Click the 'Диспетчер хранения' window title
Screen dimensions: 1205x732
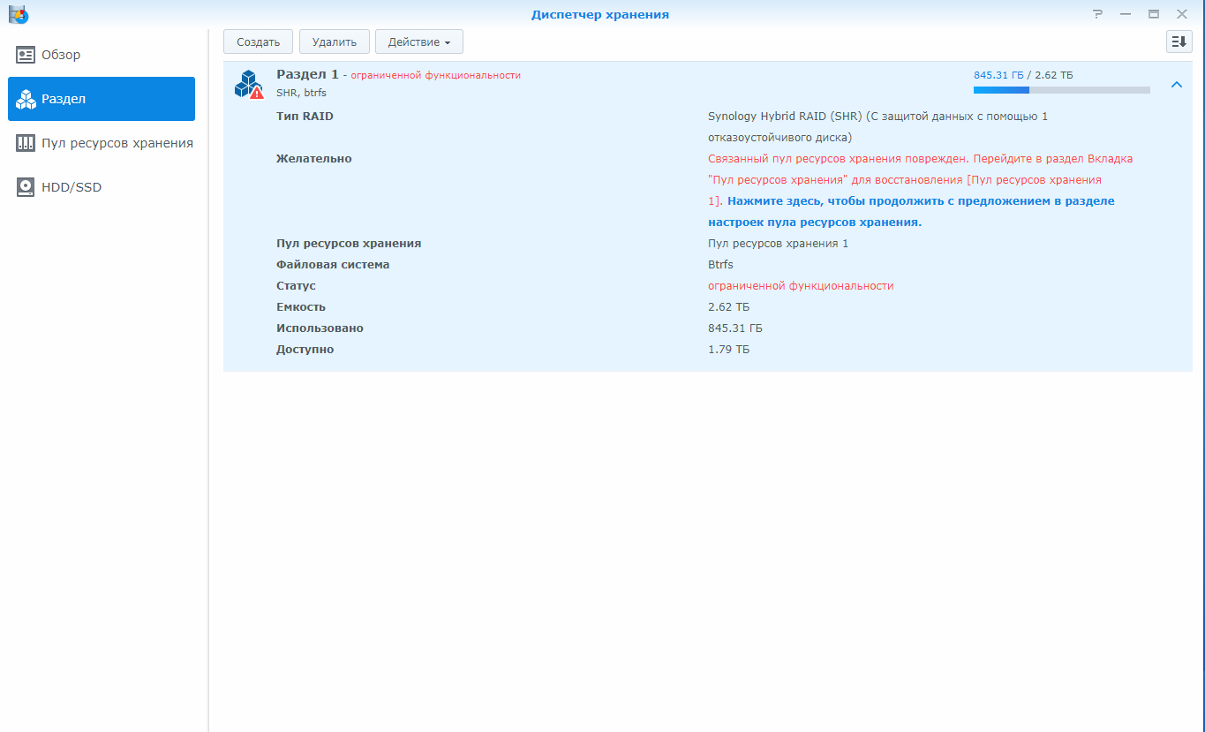click(599, 14)
